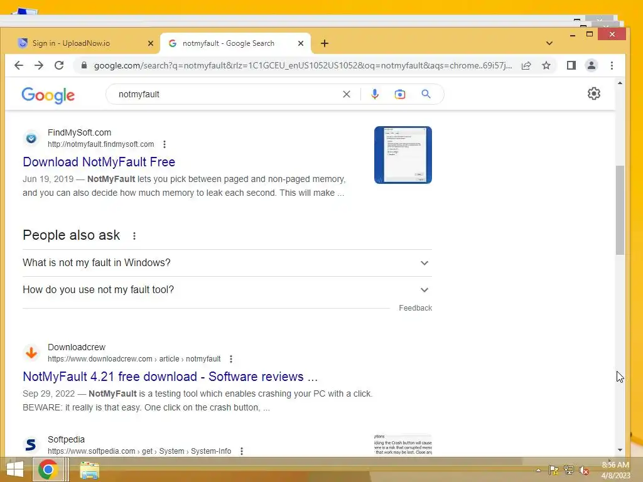The width and height of the screenshot is (643, 482).
Task: Go back with the browser back arrow
Action: tap(19, 65)
